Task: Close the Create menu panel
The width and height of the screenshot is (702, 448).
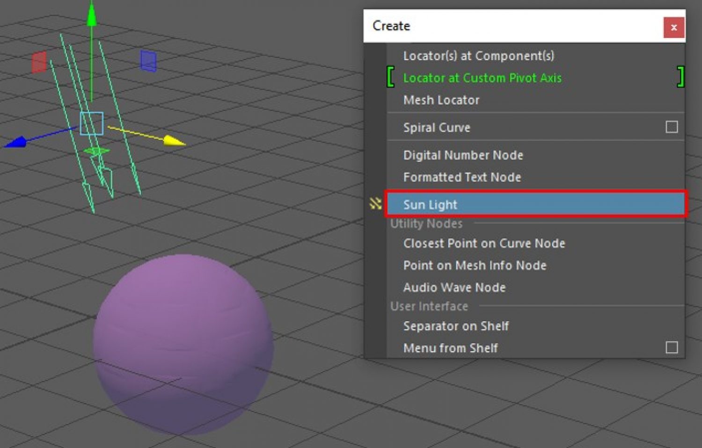Action: 674,28
